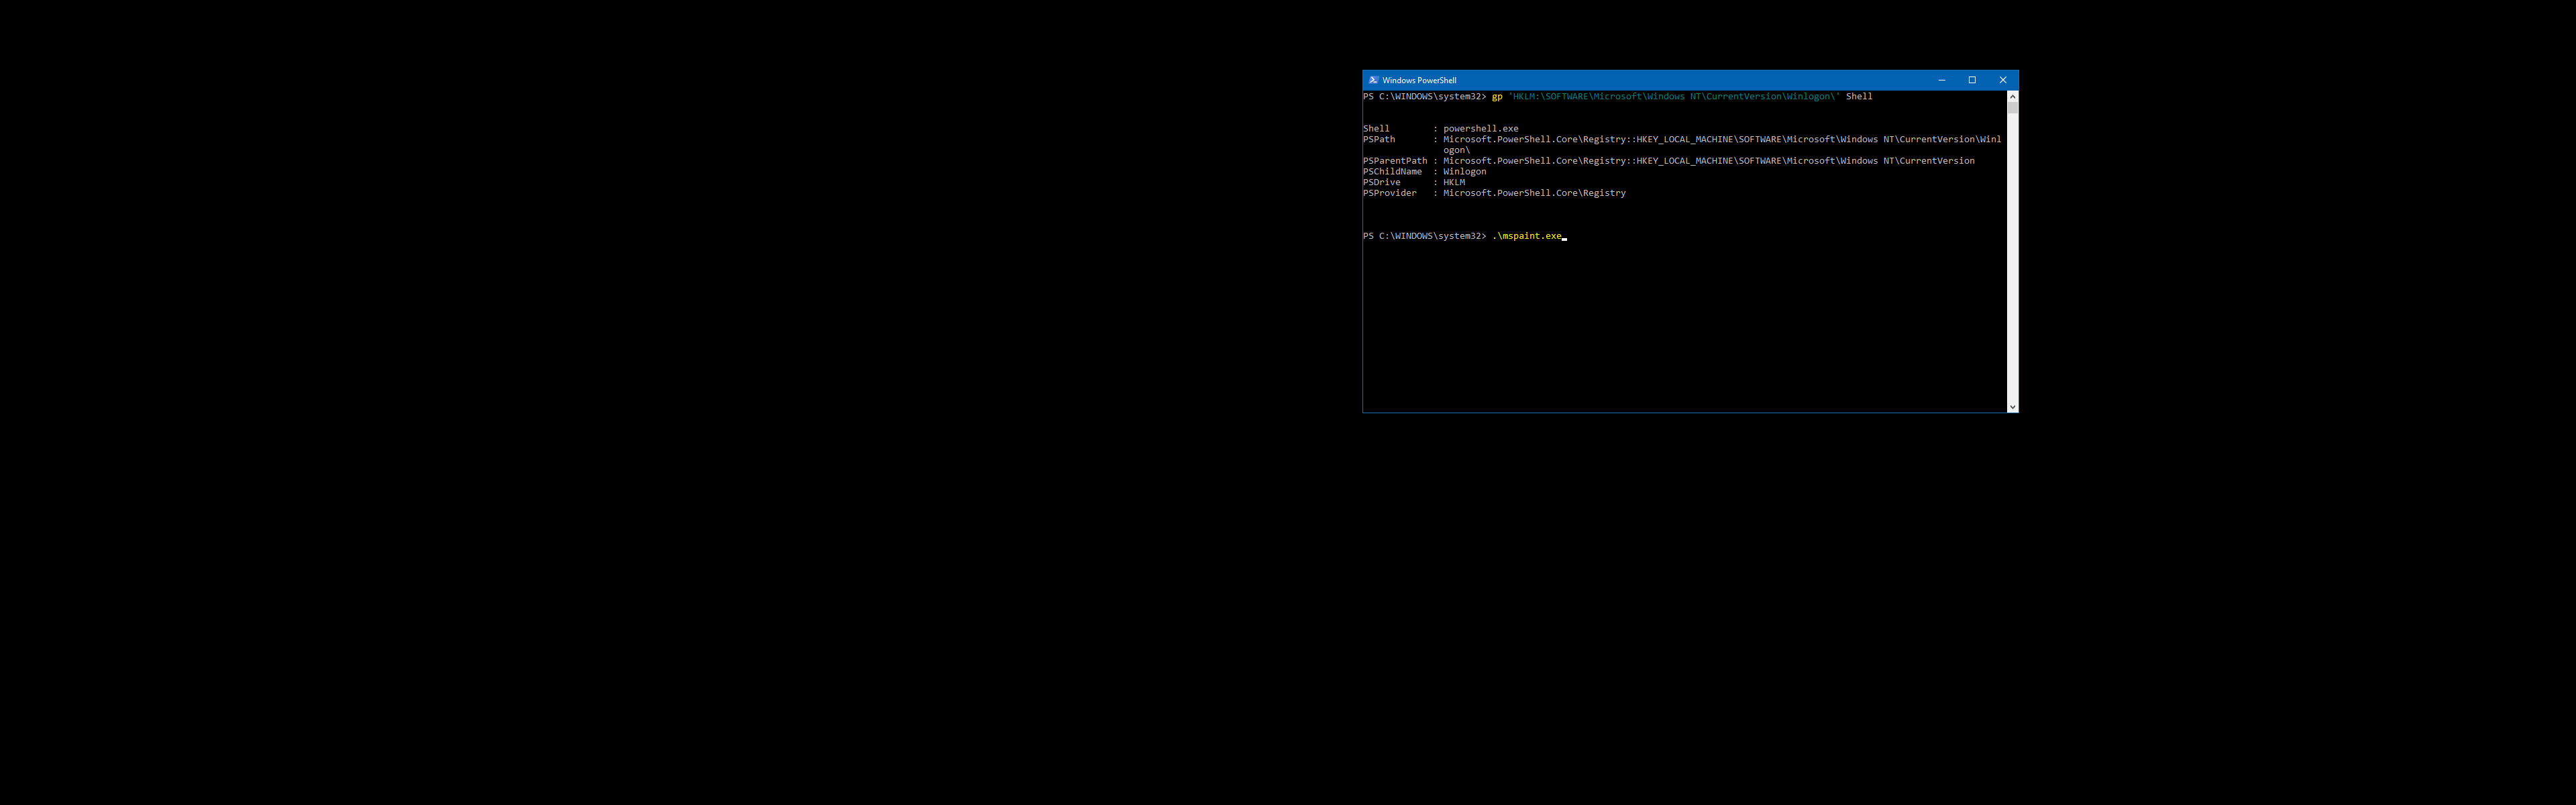Click the PSParentPath property label
The height and width of the screenshot is (805, 2576).
coord(1395,161)
